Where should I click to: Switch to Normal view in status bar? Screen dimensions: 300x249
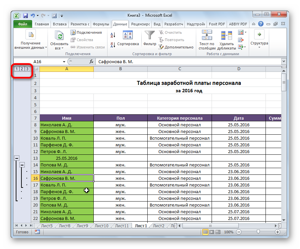click(x=205, y=232)
